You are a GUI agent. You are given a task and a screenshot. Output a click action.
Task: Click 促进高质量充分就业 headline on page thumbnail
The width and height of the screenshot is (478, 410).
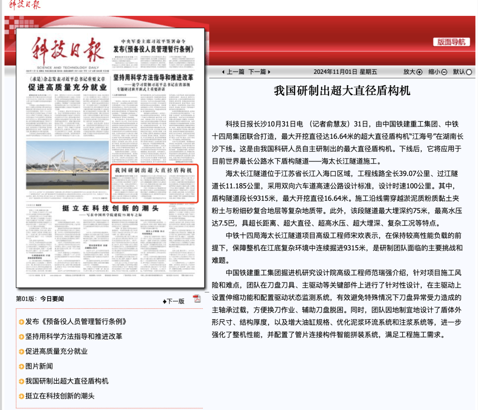[x=68, y=88]
